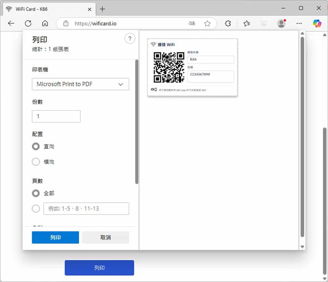Click the page's blue 列印 button behind dialog
The height and width of the screenshot is (282, 328).
click(x=99, y=268)
